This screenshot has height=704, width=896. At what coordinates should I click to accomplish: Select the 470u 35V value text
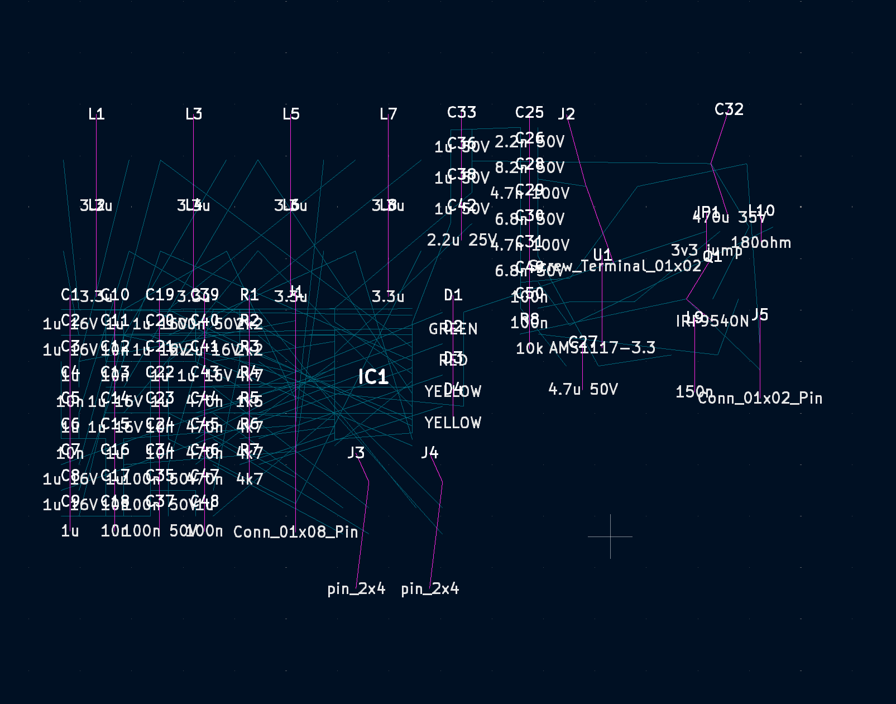[x=729, y=217]
